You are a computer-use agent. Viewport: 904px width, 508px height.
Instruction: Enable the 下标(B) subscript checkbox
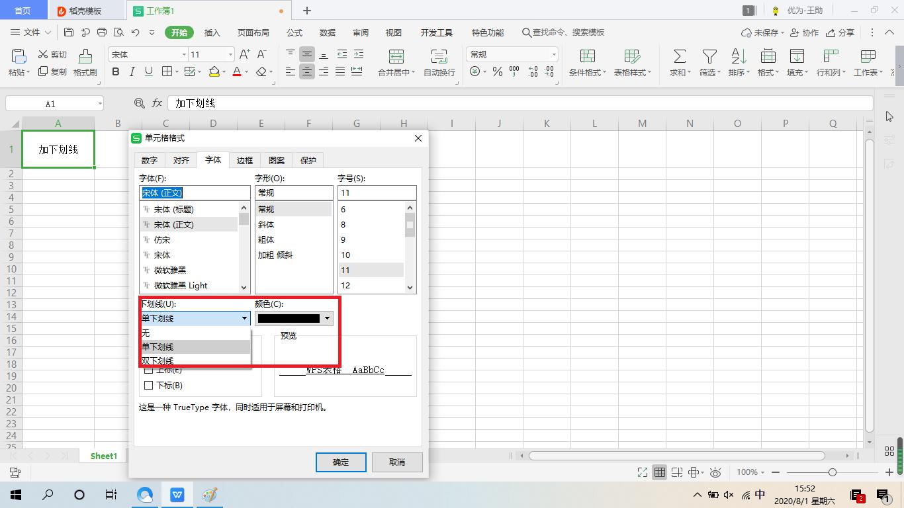149,385
